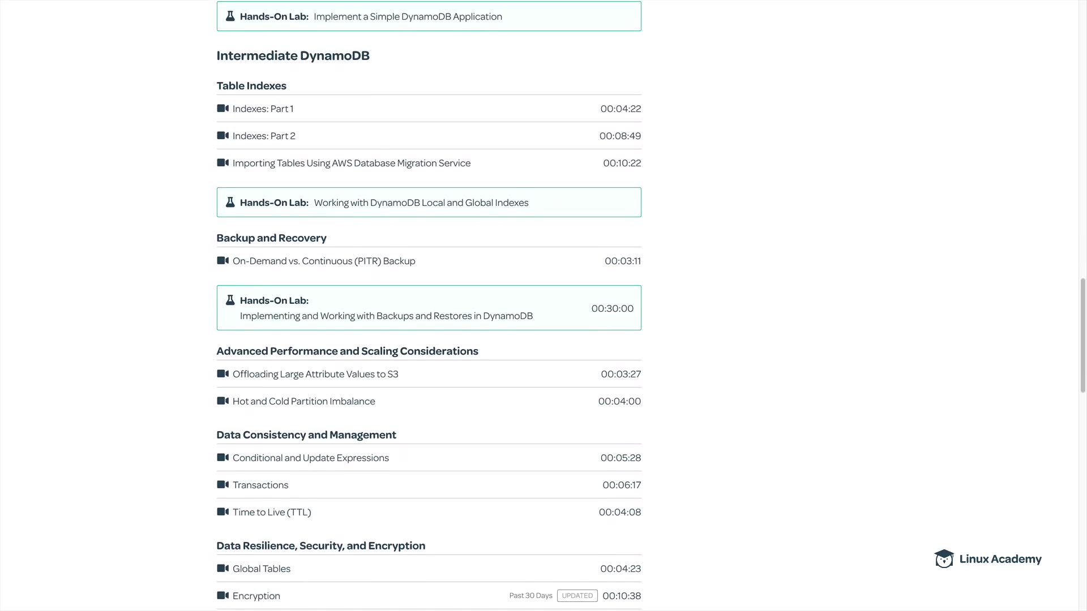1087x611 pixels.
Task: Click the UPDATED badge on Encryption
Action: 577,596
